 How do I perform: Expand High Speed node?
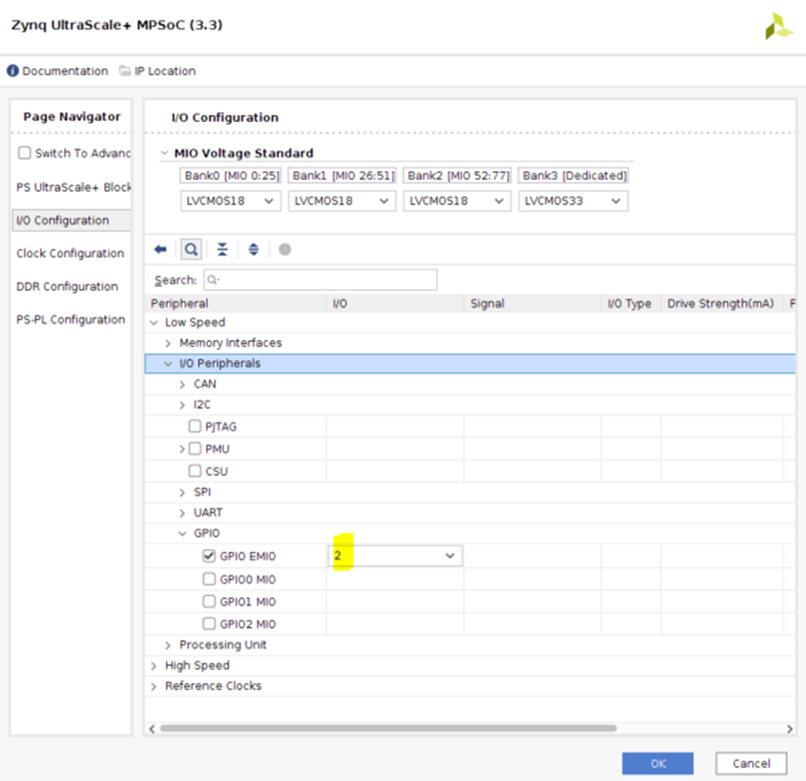[154, 665]
